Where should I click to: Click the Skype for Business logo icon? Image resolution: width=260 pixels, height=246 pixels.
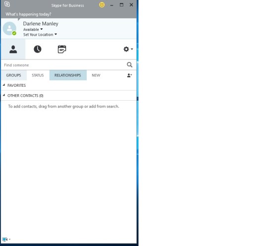pyautogui.click(x=7, y=4)
